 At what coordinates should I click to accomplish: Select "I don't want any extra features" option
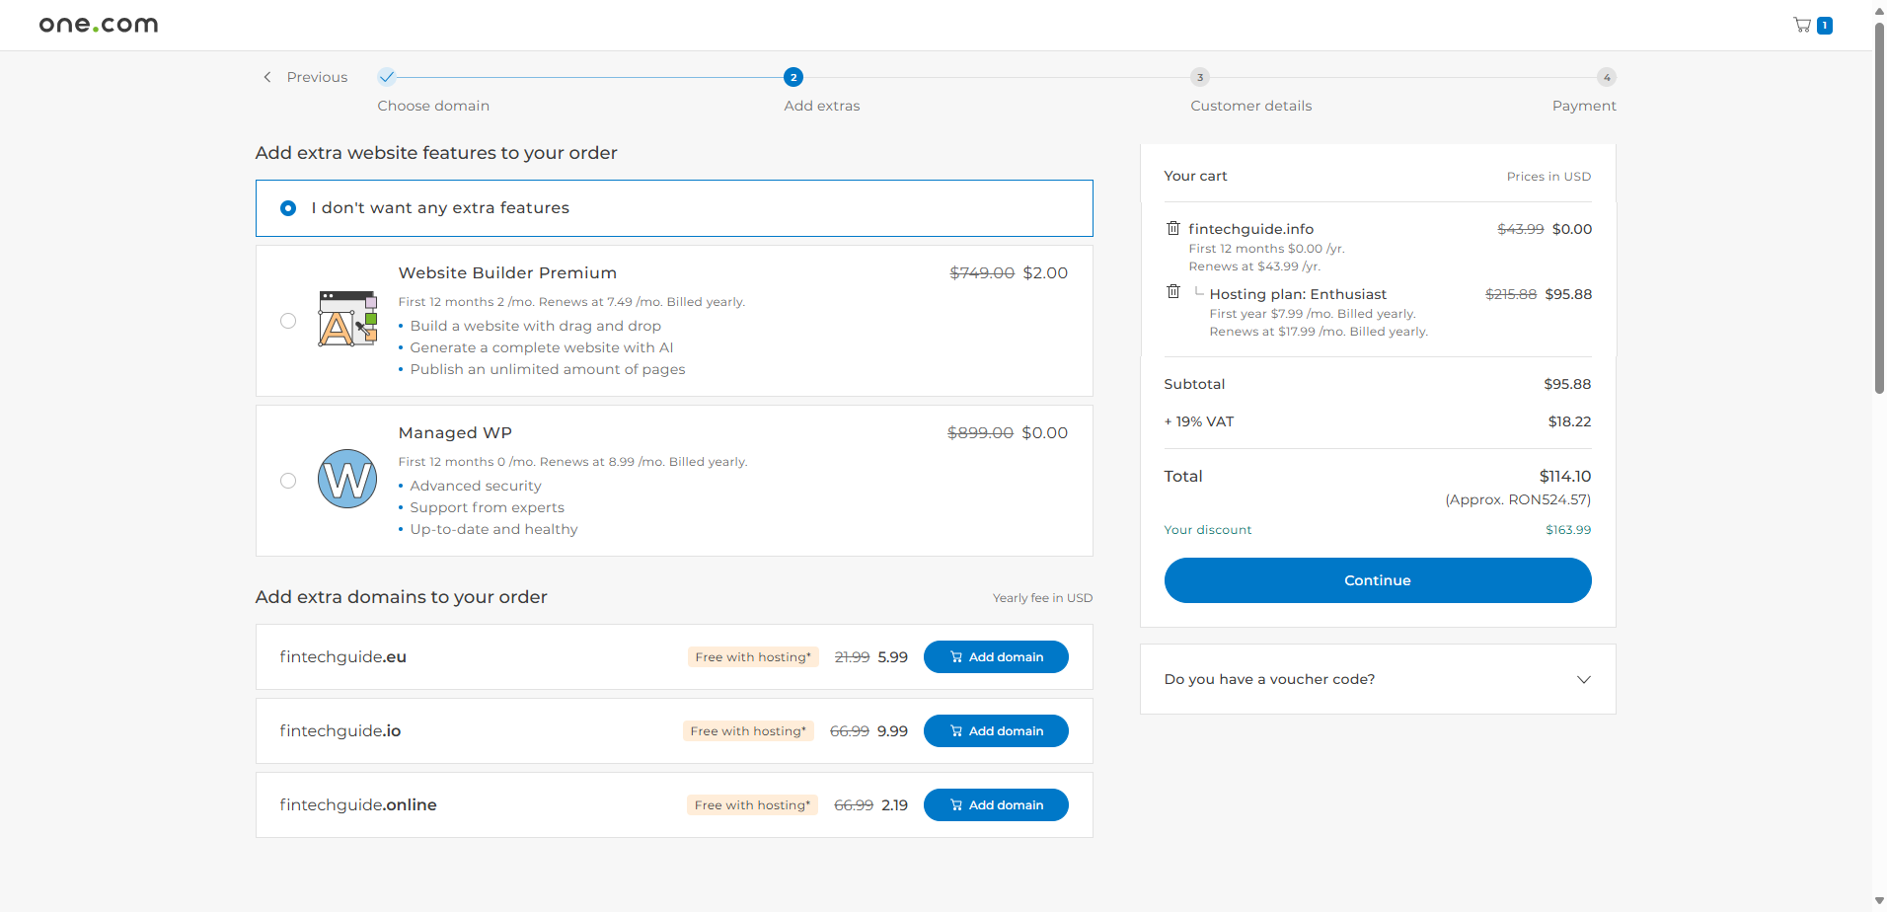(x=674, y=208)
